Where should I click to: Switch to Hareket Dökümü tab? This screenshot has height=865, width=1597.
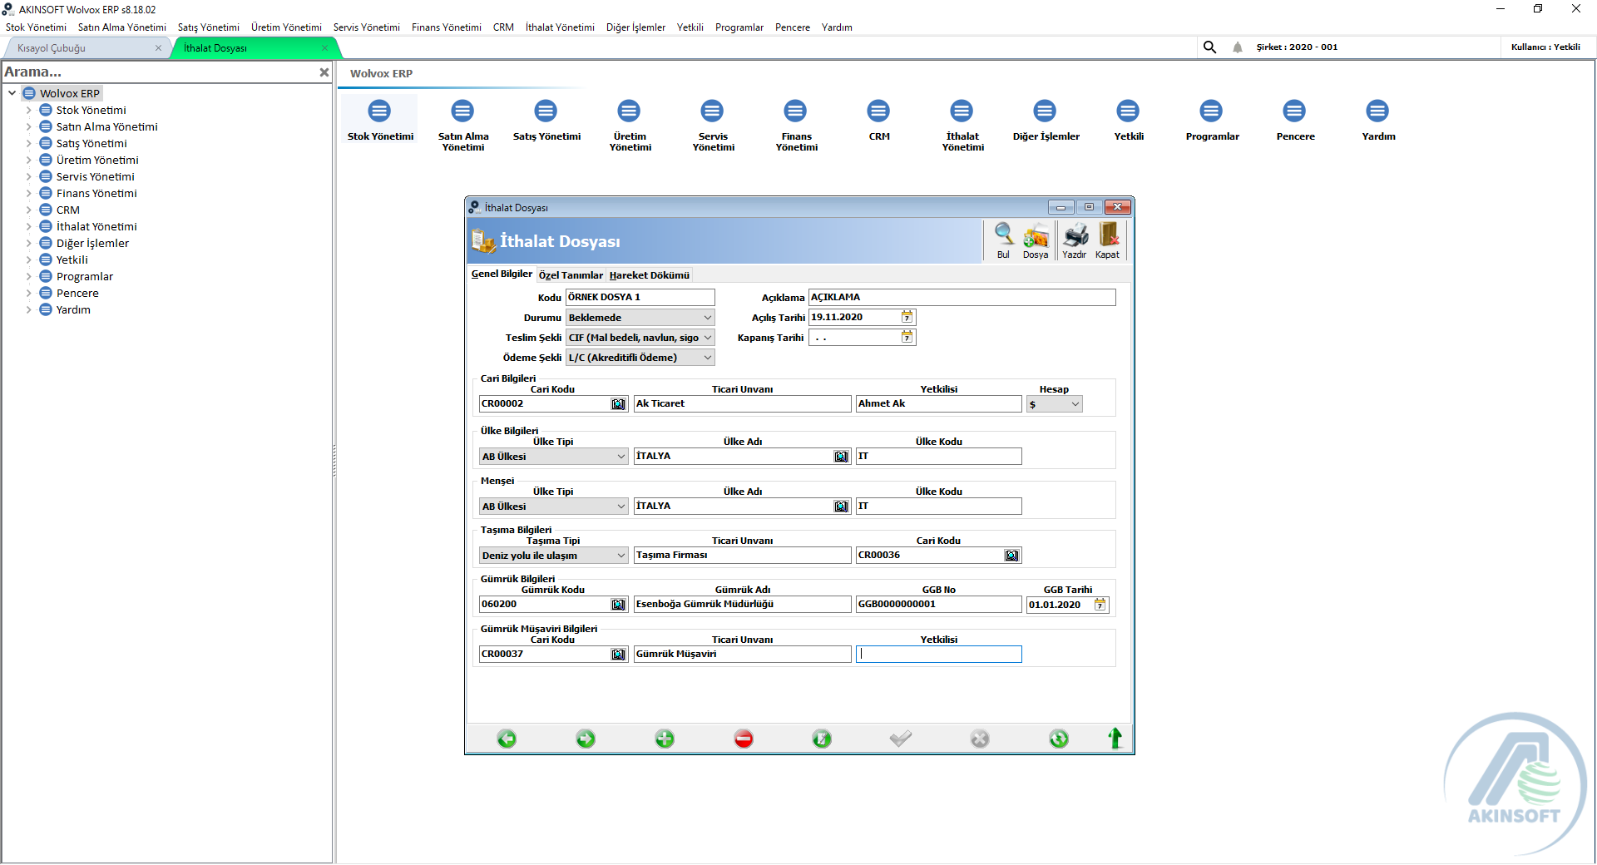[x=650, y=275]
